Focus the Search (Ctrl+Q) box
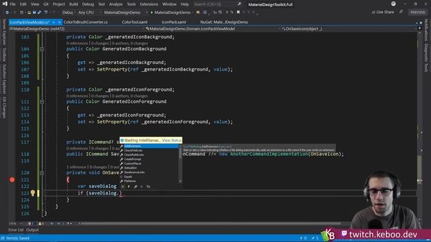 tap(217, 4)
